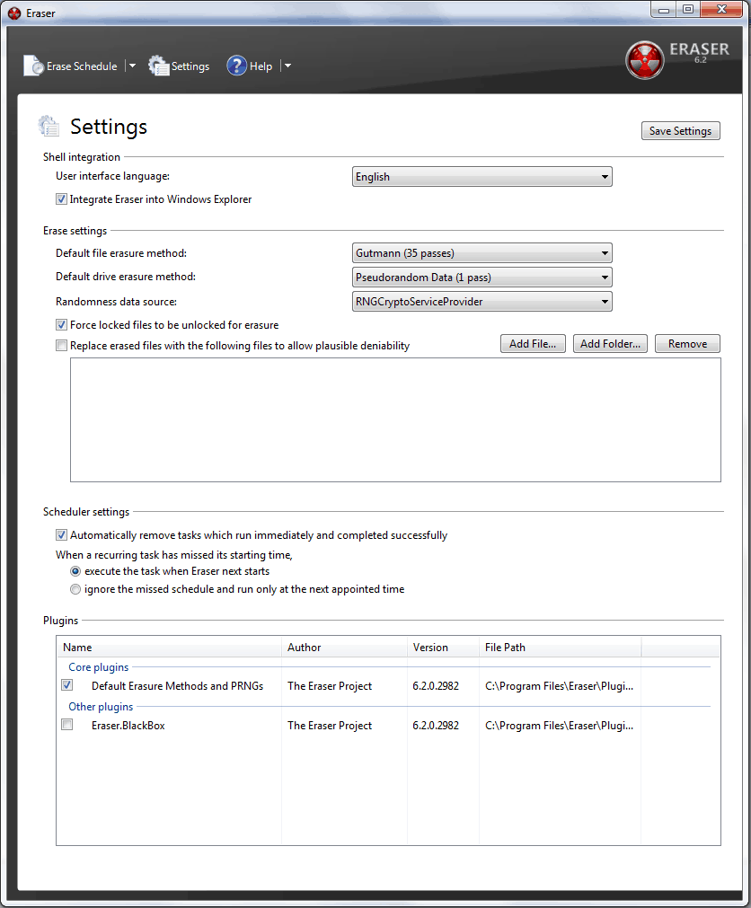This screenshot has height=908, width=751.
Task: Click Eraser.BlackBox row version 6.2.0.2982
Action: [436, 726]
